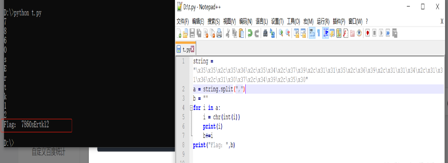The width and height of the screenshot is (448, 163).
Task: Open the ? help menu
Action: 367,21
